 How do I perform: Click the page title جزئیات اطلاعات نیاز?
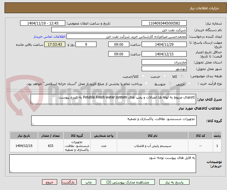(204, 8)
